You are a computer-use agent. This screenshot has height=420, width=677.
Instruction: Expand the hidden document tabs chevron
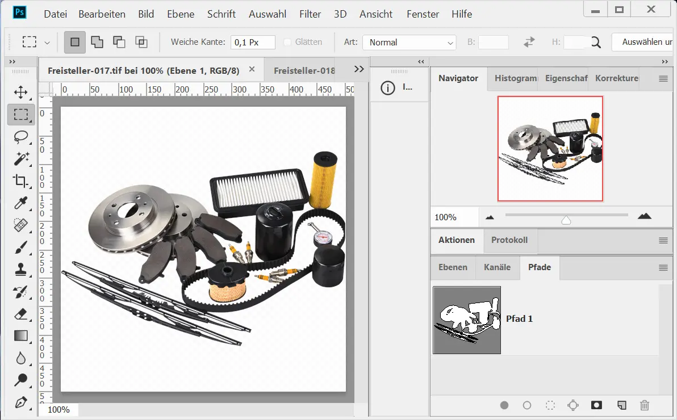pyautogui.click(x=358, y=69)
